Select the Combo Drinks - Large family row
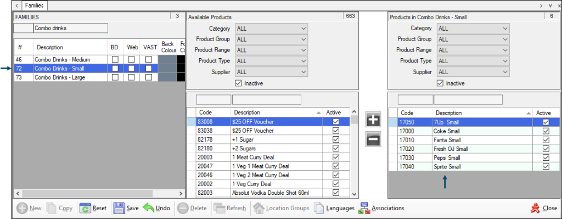This screenshot has width=562, height=219. (100, 77)
